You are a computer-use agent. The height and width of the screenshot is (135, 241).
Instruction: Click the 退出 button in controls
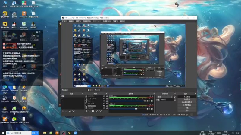coord(187,110)
